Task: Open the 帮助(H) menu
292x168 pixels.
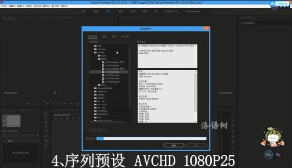Action: coord(64,6)
